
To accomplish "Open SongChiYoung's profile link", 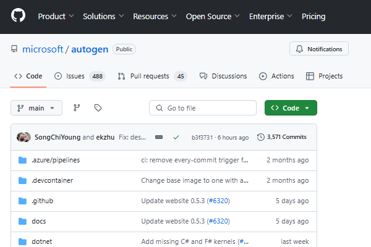I will (58, 137).
